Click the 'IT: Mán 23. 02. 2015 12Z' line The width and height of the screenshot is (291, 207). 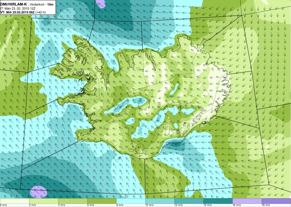[18, 8]
